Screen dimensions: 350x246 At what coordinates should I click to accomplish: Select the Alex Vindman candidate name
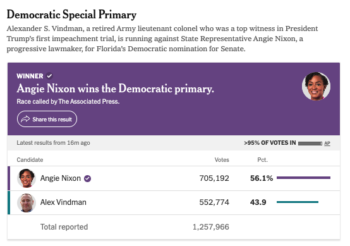[63, 202]
